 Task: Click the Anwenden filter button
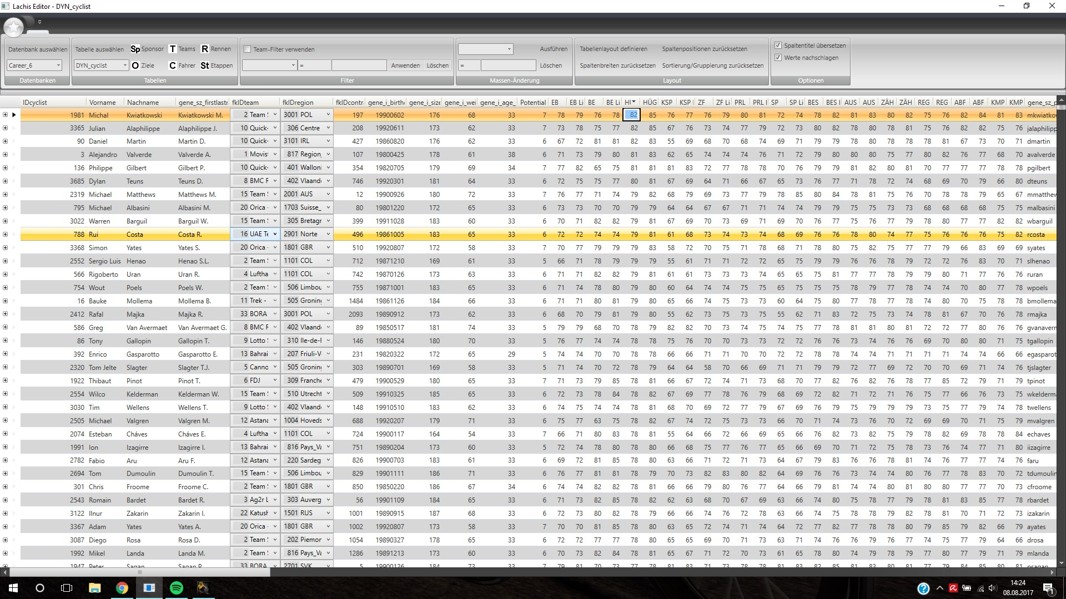coord(405,65)
